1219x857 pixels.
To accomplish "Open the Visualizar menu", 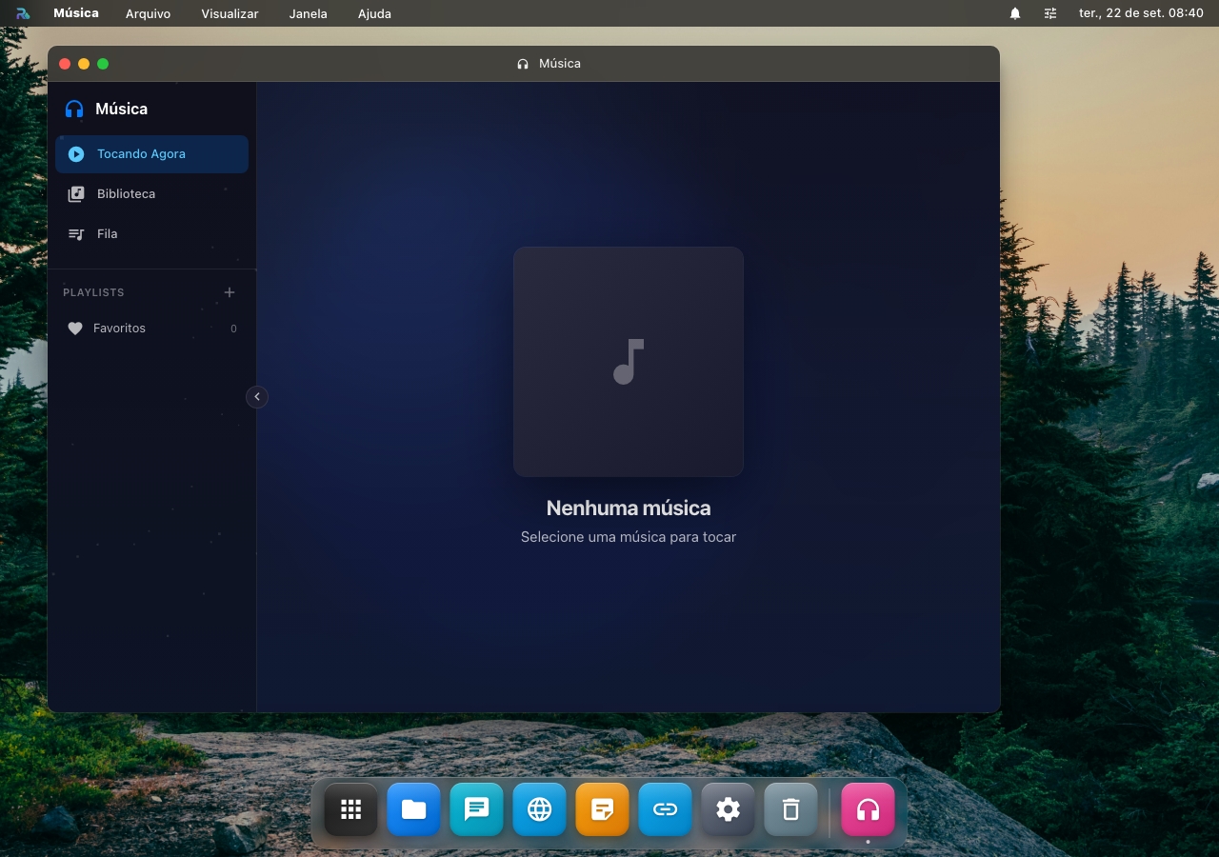I will 230,13.
